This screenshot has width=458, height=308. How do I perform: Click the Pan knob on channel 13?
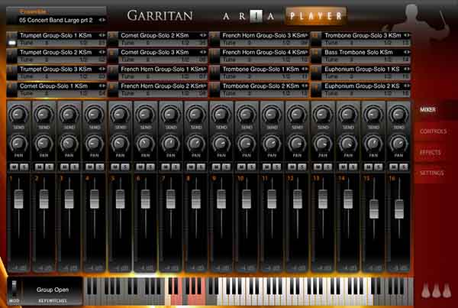(x=322, y=142)
